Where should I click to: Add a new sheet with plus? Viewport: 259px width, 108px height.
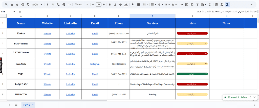click(x=9, y=105)
